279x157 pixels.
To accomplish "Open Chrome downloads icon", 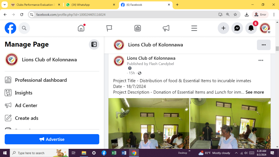I will pyautogui.click(x=247, y=15).
